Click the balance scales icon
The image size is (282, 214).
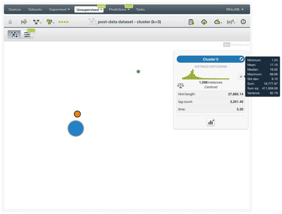[180, 85]
